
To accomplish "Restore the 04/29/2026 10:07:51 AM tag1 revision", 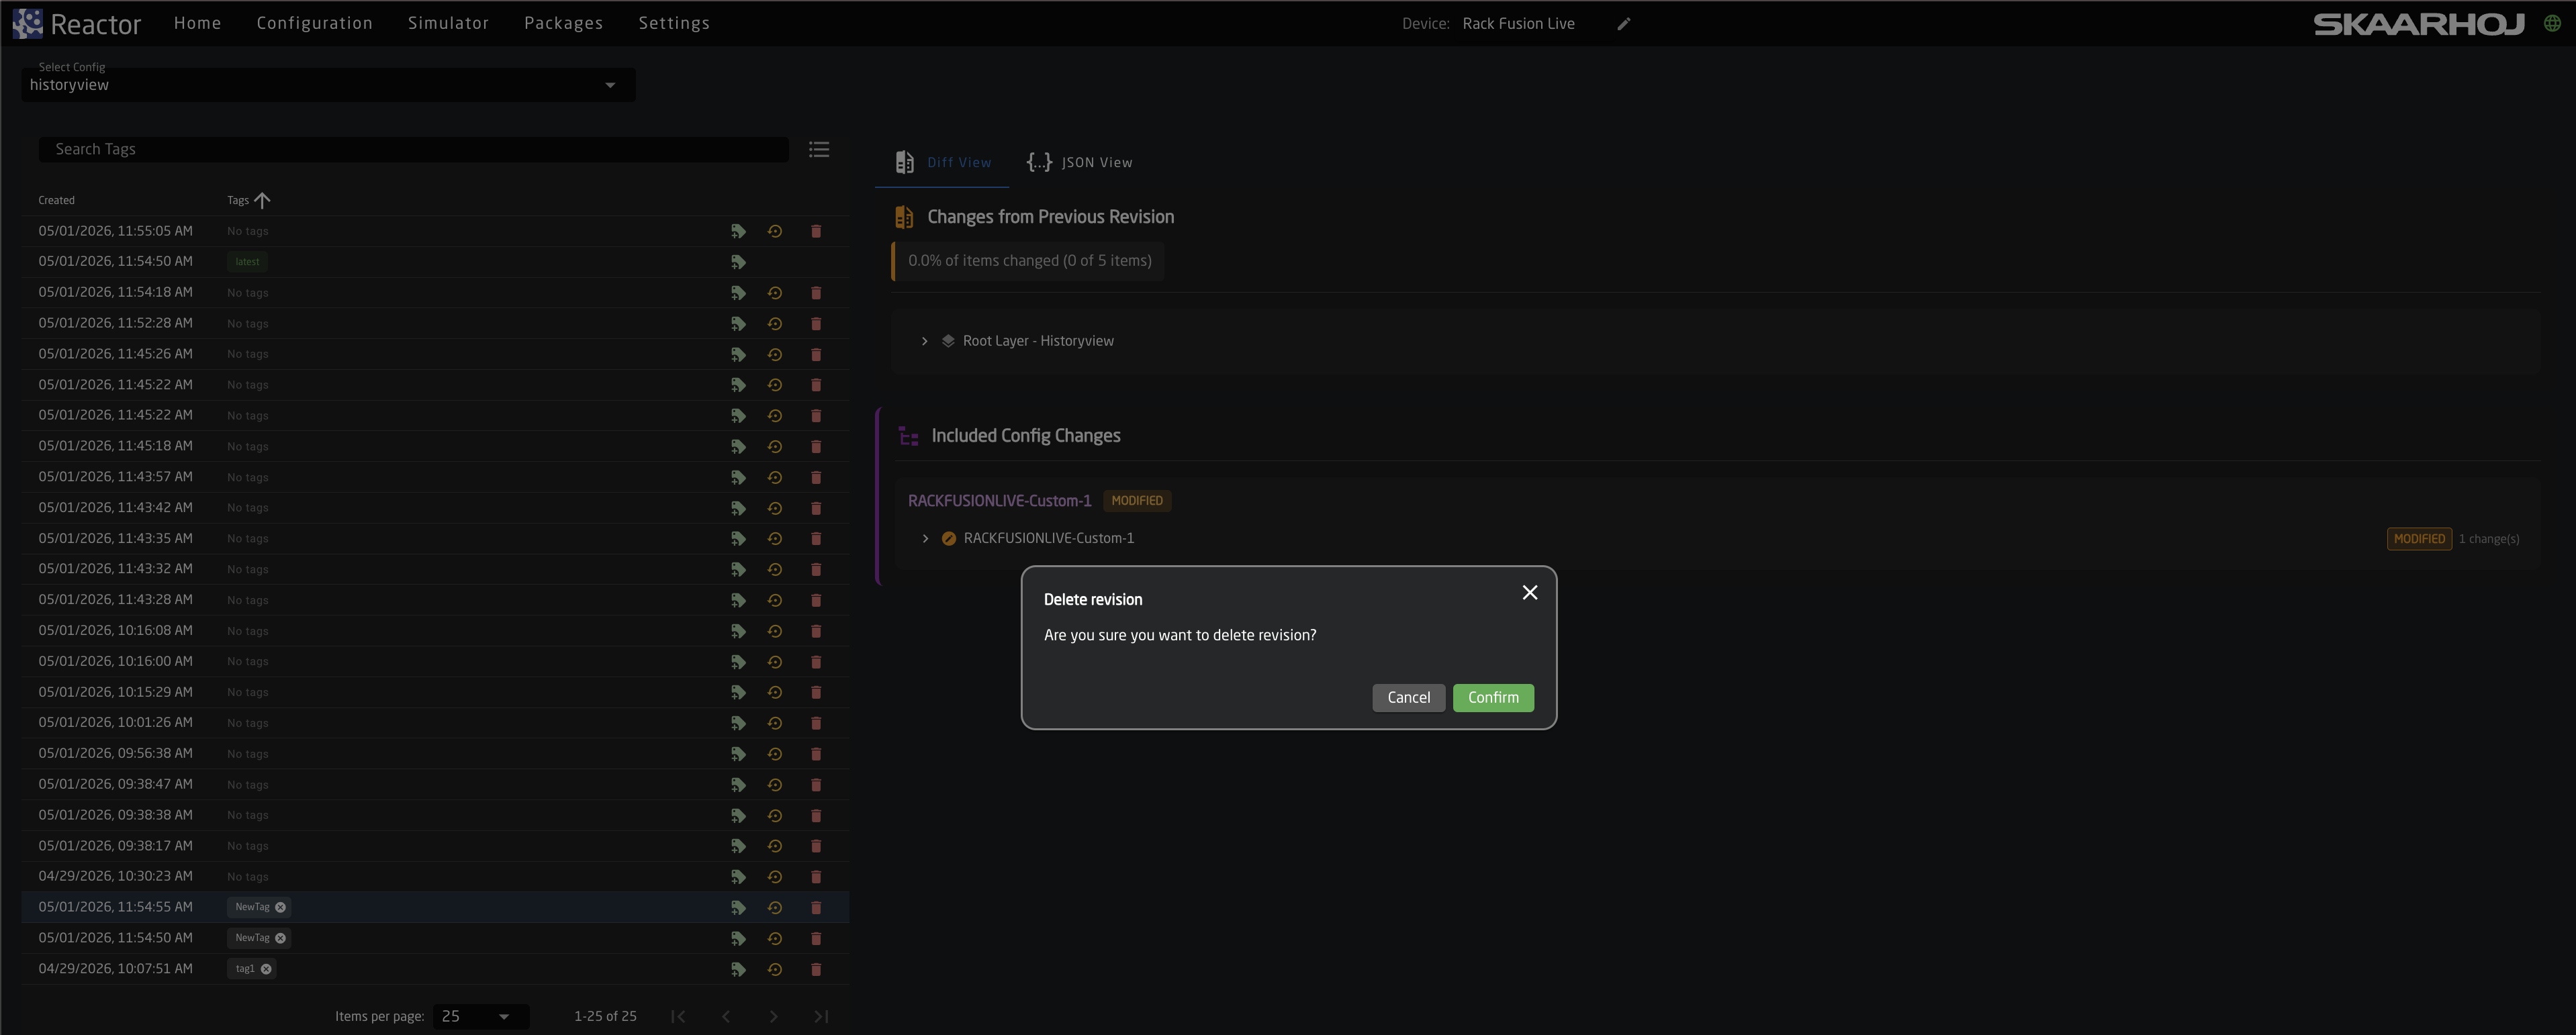I will point(774,970).
